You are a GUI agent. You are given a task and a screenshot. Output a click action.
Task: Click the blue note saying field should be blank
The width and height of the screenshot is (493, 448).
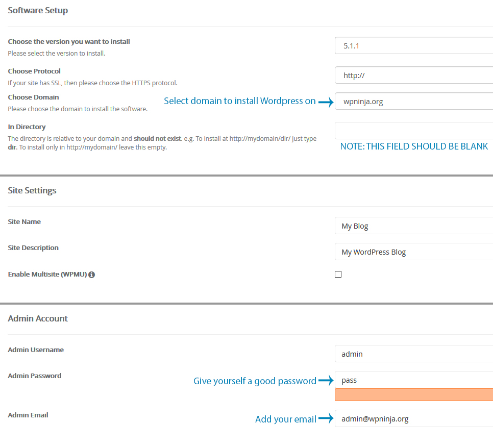pos(414,147)
